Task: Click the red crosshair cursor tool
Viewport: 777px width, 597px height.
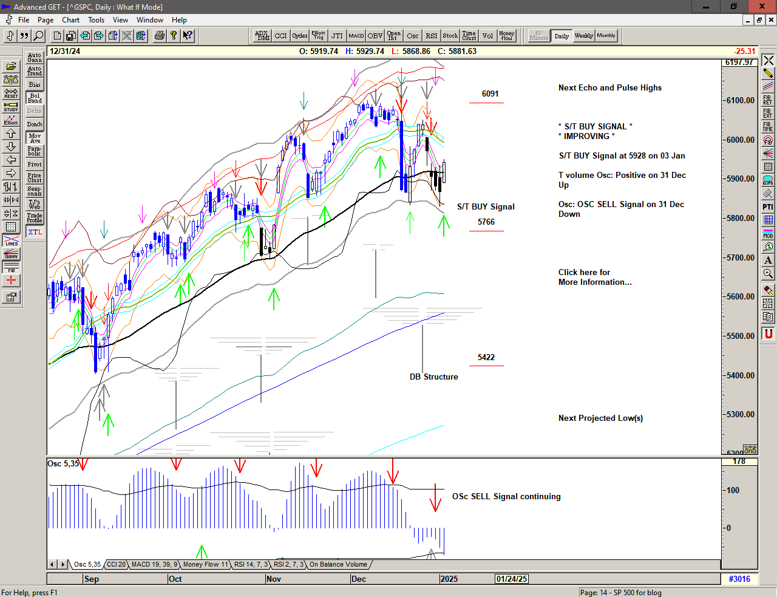Action: (11, 281)
